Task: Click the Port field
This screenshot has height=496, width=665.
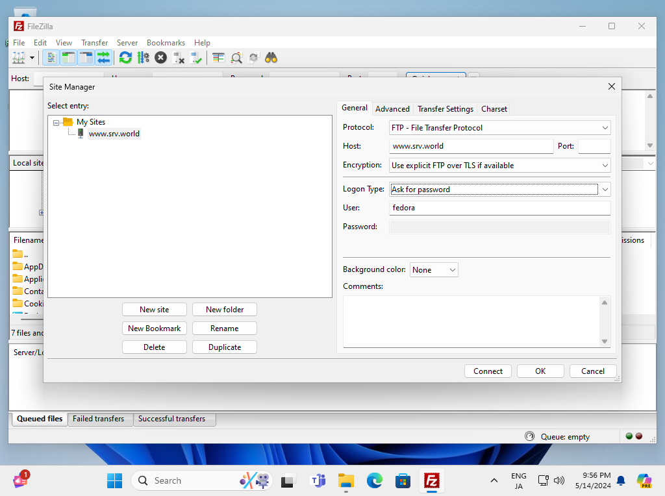Action: pos(594,146)
